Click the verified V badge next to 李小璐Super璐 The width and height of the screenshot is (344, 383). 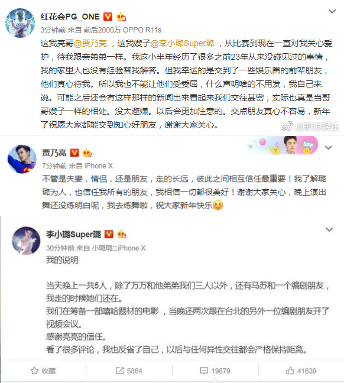coord(109,234)
